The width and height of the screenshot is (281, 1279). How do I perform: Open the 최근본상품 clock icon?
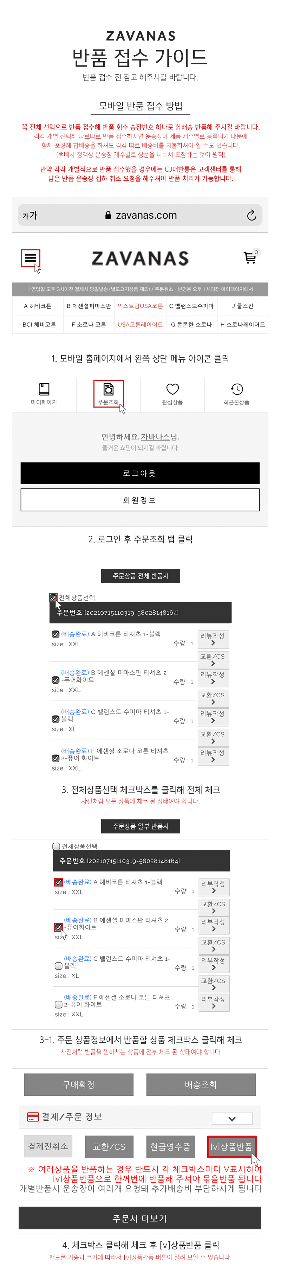[x=236, y=389]
